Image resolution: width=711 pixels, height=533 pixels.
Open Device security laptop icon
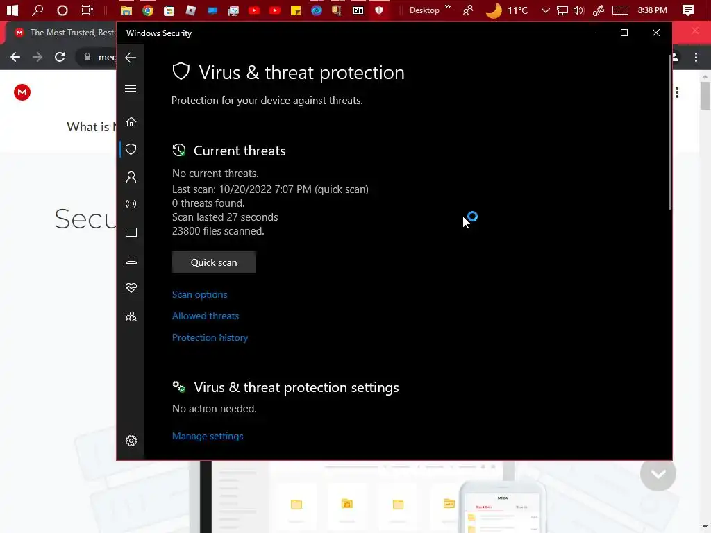[x=131, y=260]
